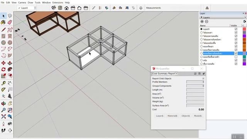Pick the Scale tool
The height and width of the screenshot is (139, 247).
3,76
